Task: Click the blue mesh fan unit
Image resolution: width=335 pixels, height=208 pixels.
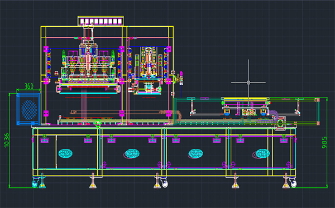Action: (28, 109)
